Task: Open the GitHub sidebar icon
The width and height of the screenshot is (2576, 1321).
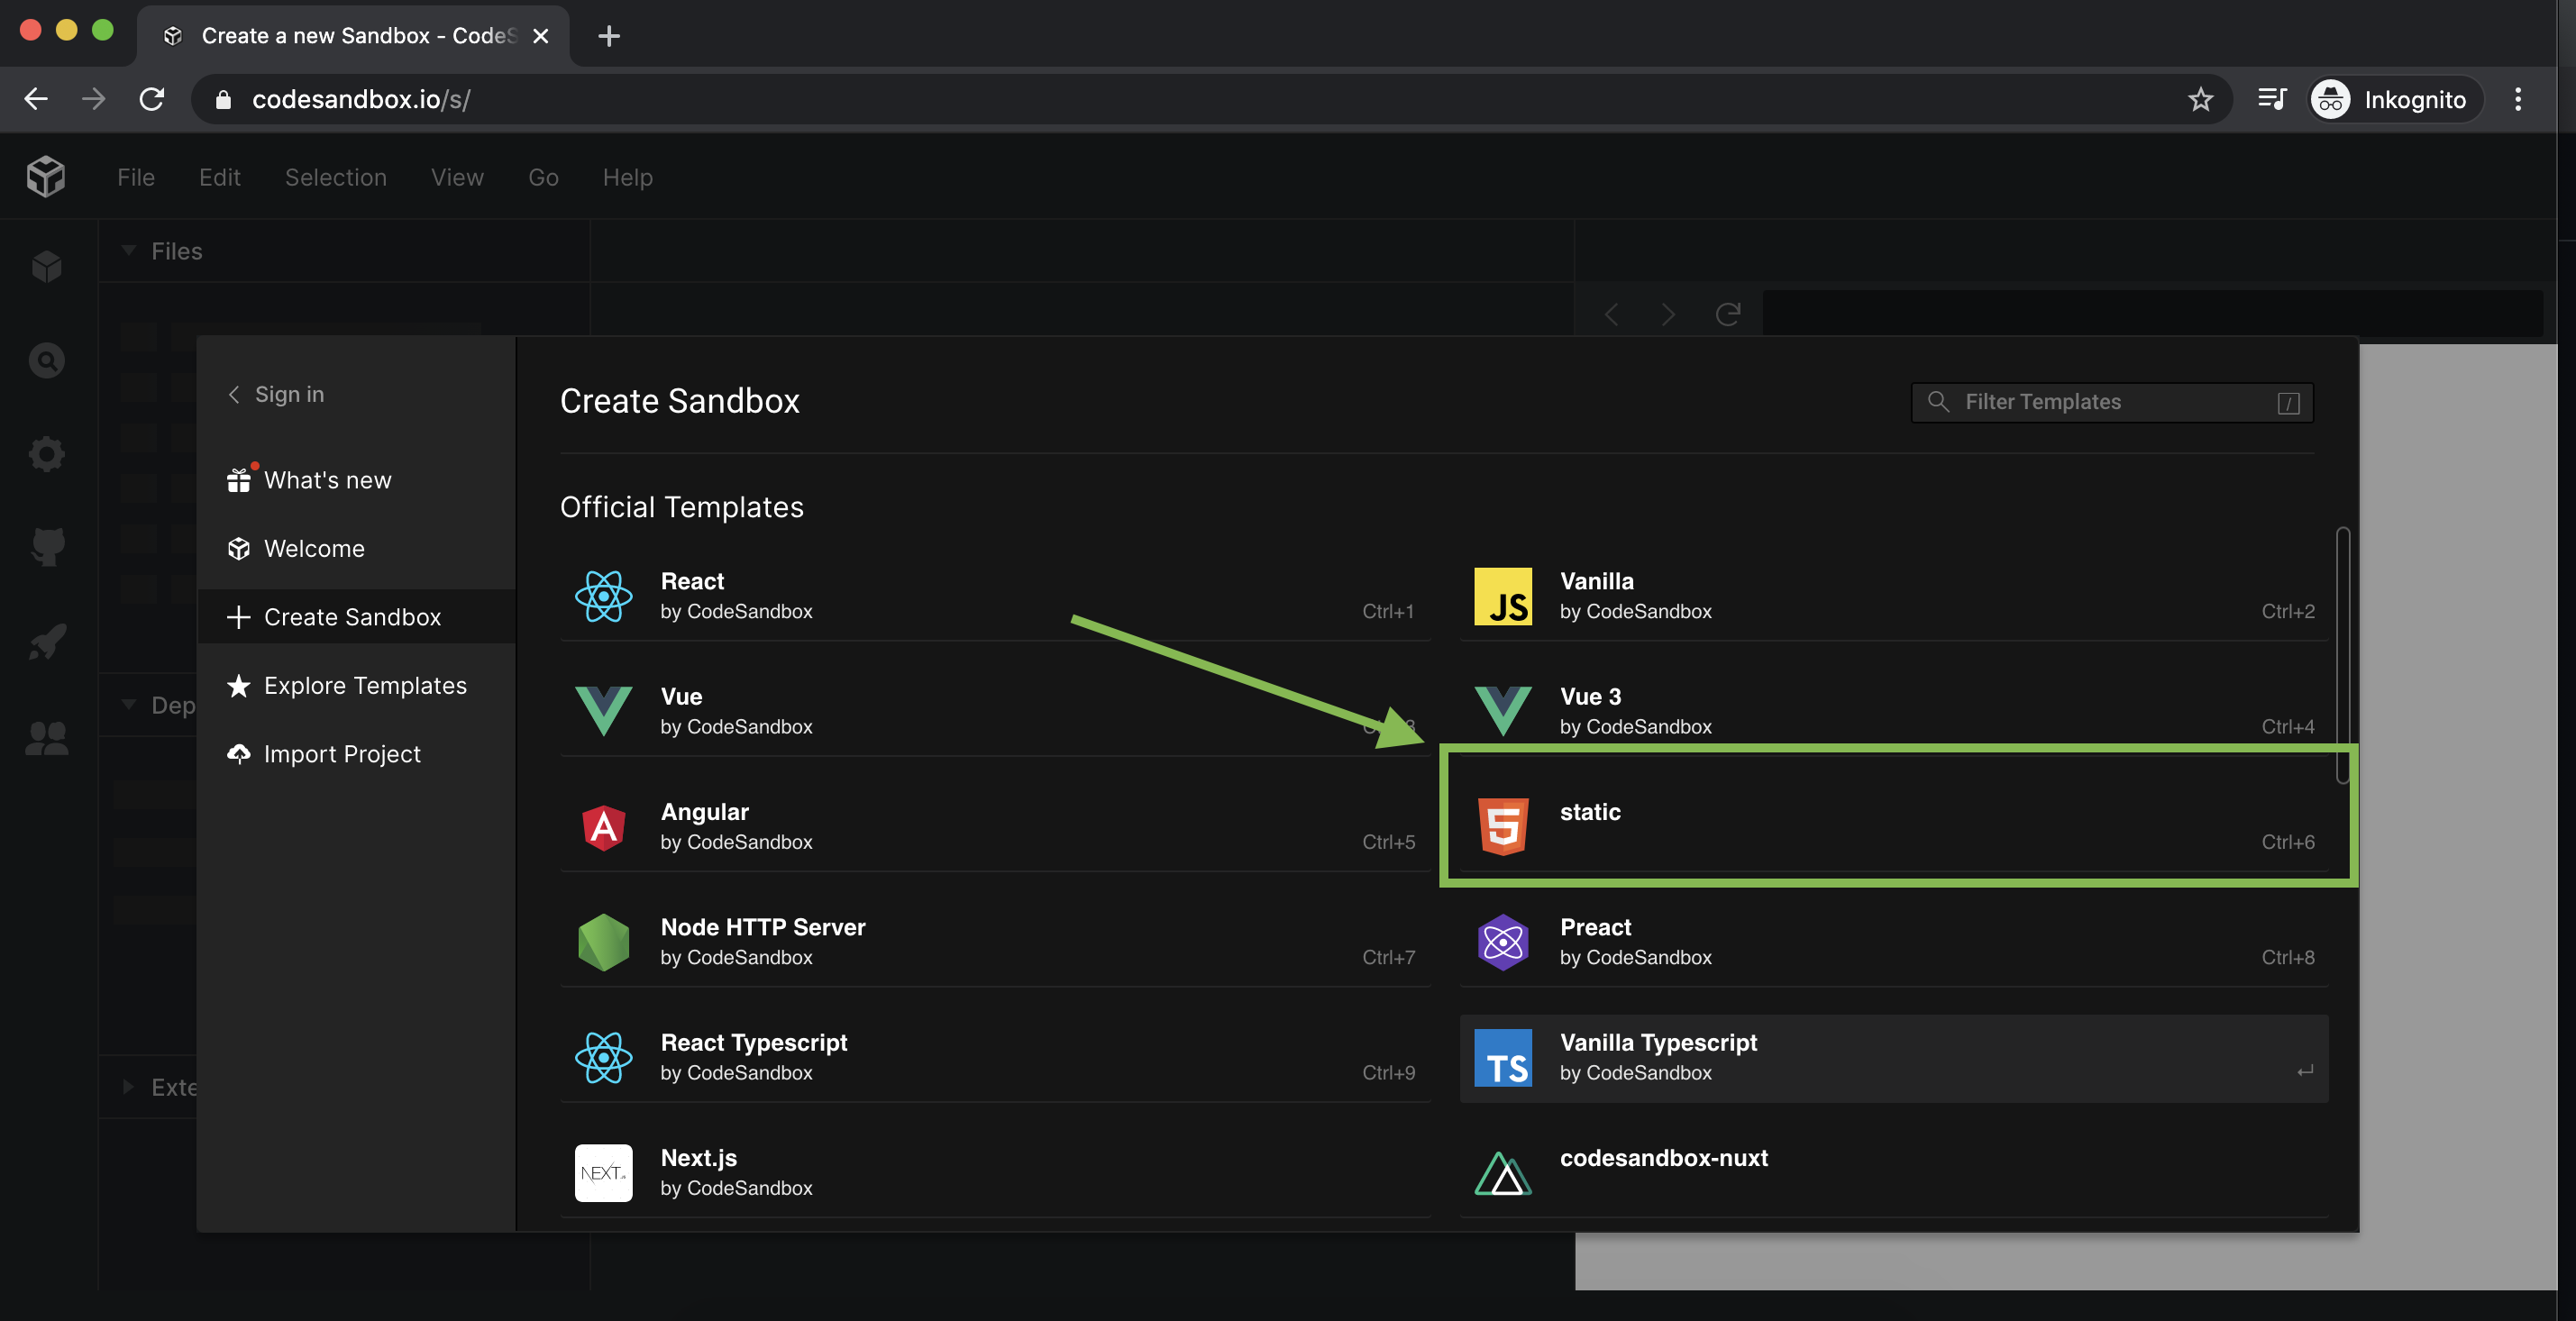Action: coord(47,547)
